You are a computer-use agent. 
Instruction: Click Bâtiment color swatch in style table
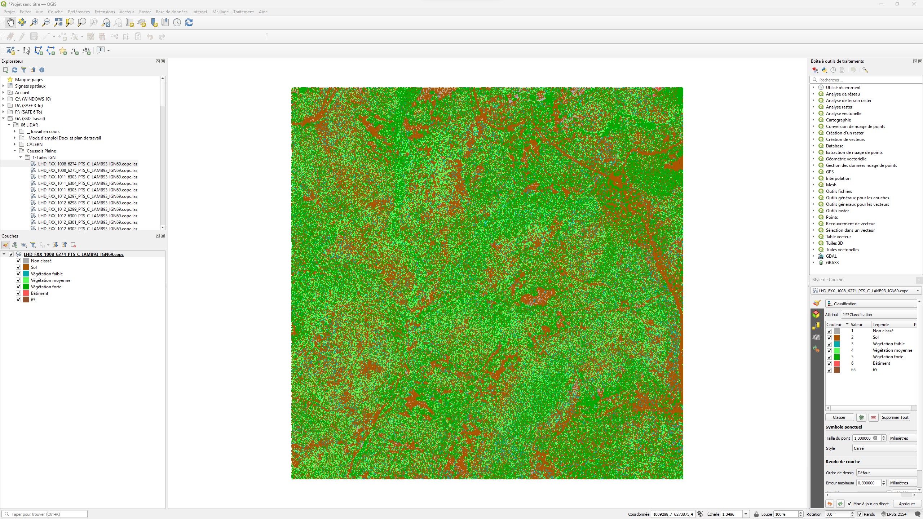click(837, 363)
